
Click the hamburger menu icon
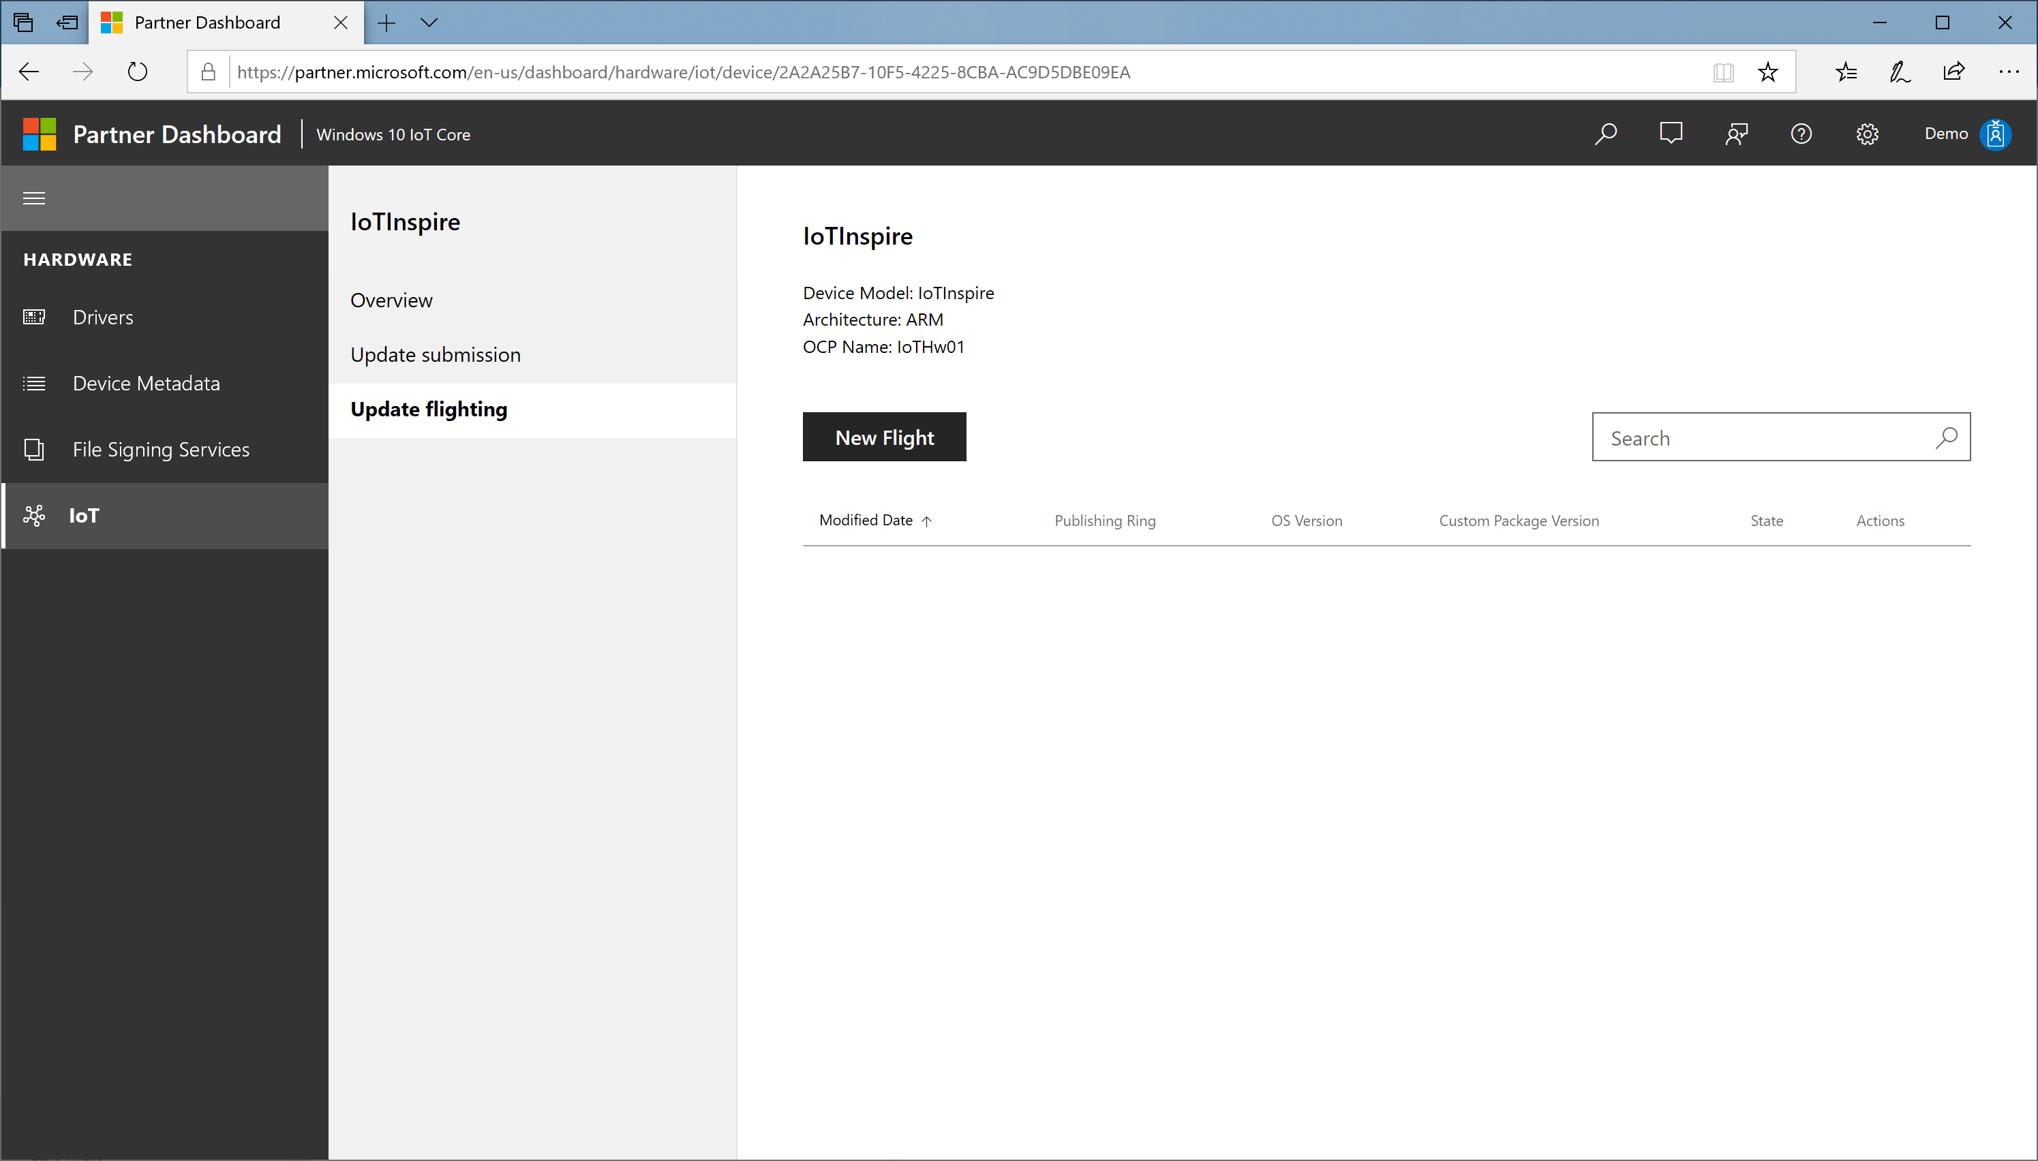click(33, 197)
